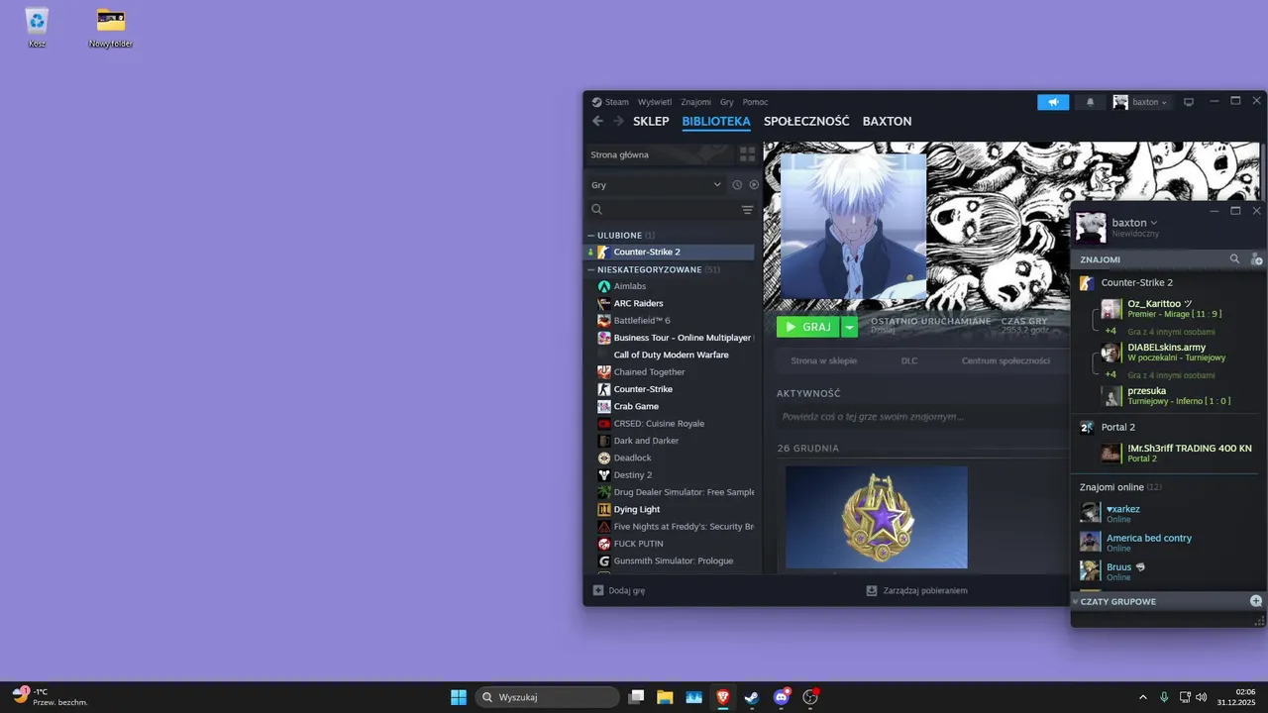Image resolution: width=1268 pixels, height=713 pixels.
Task: Click 'Zarządzaj pobieraniem' button
Action: pos(917,590)
